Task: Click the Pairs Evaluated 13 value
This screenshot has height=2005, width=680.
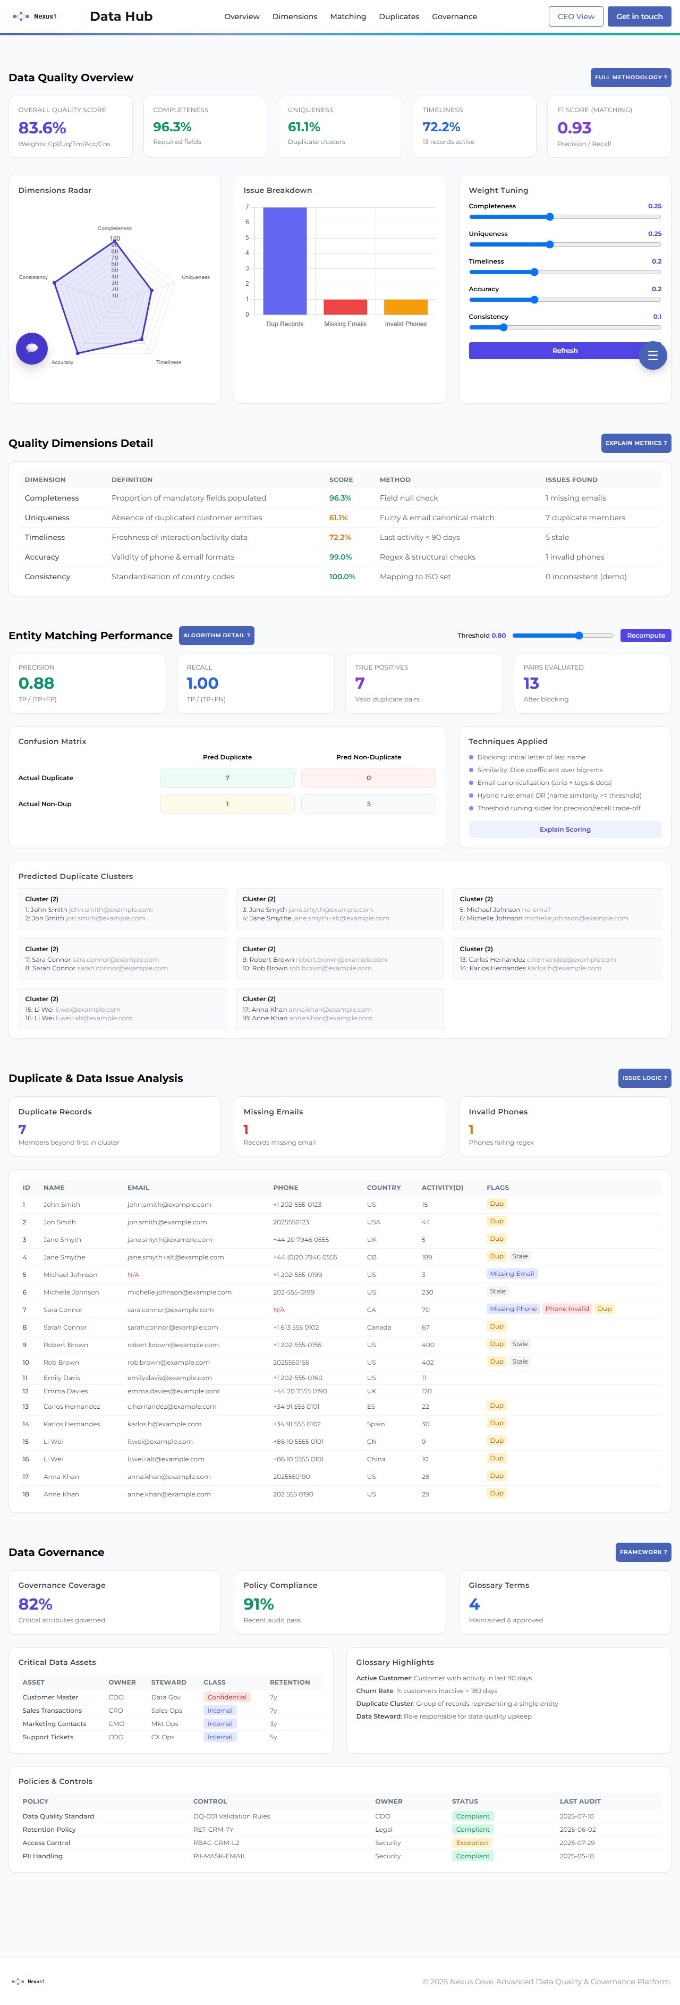Action: coord(531,683)
